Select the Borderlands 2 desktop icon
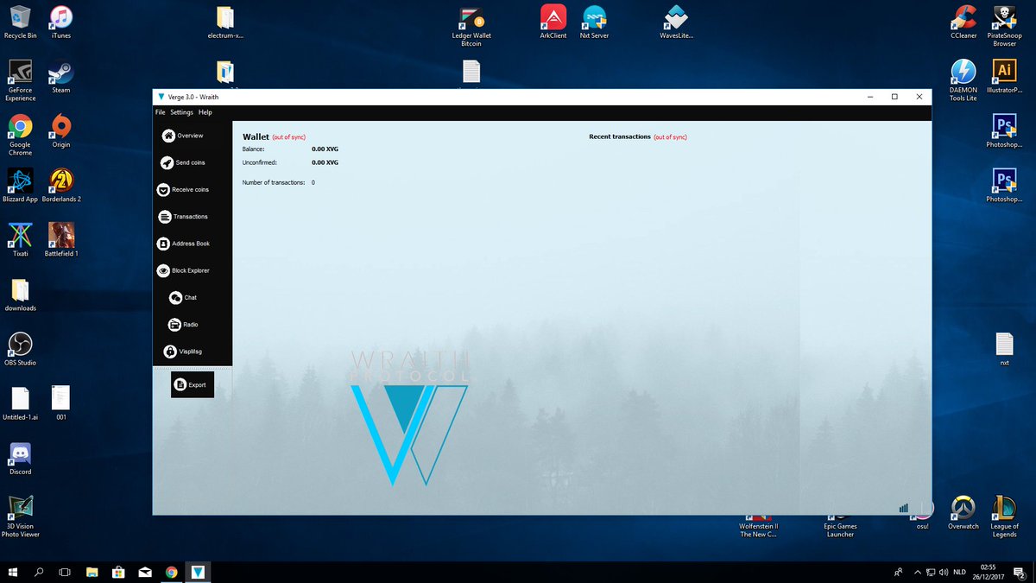Screen dimensions: 1036x583 (x=60, y=186)
